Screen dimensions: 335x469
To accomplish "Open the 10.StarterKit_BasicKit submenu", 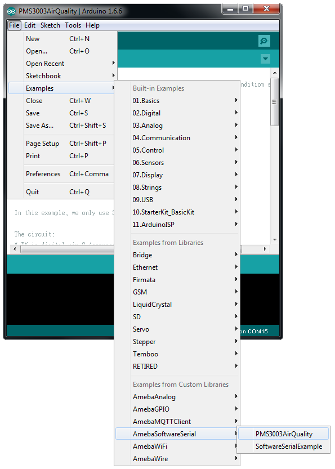I will [177, 212].
